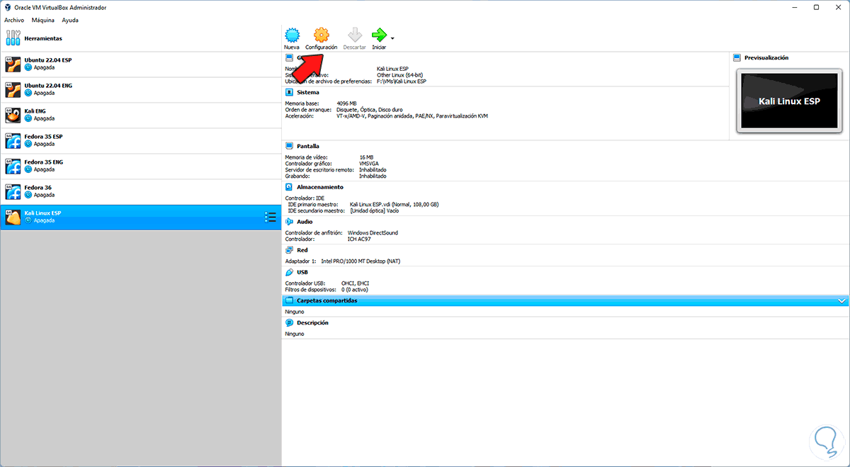Click USB plug icon
Image resolution: width=850 pixels, height=467 pixels.
[289, 271]
